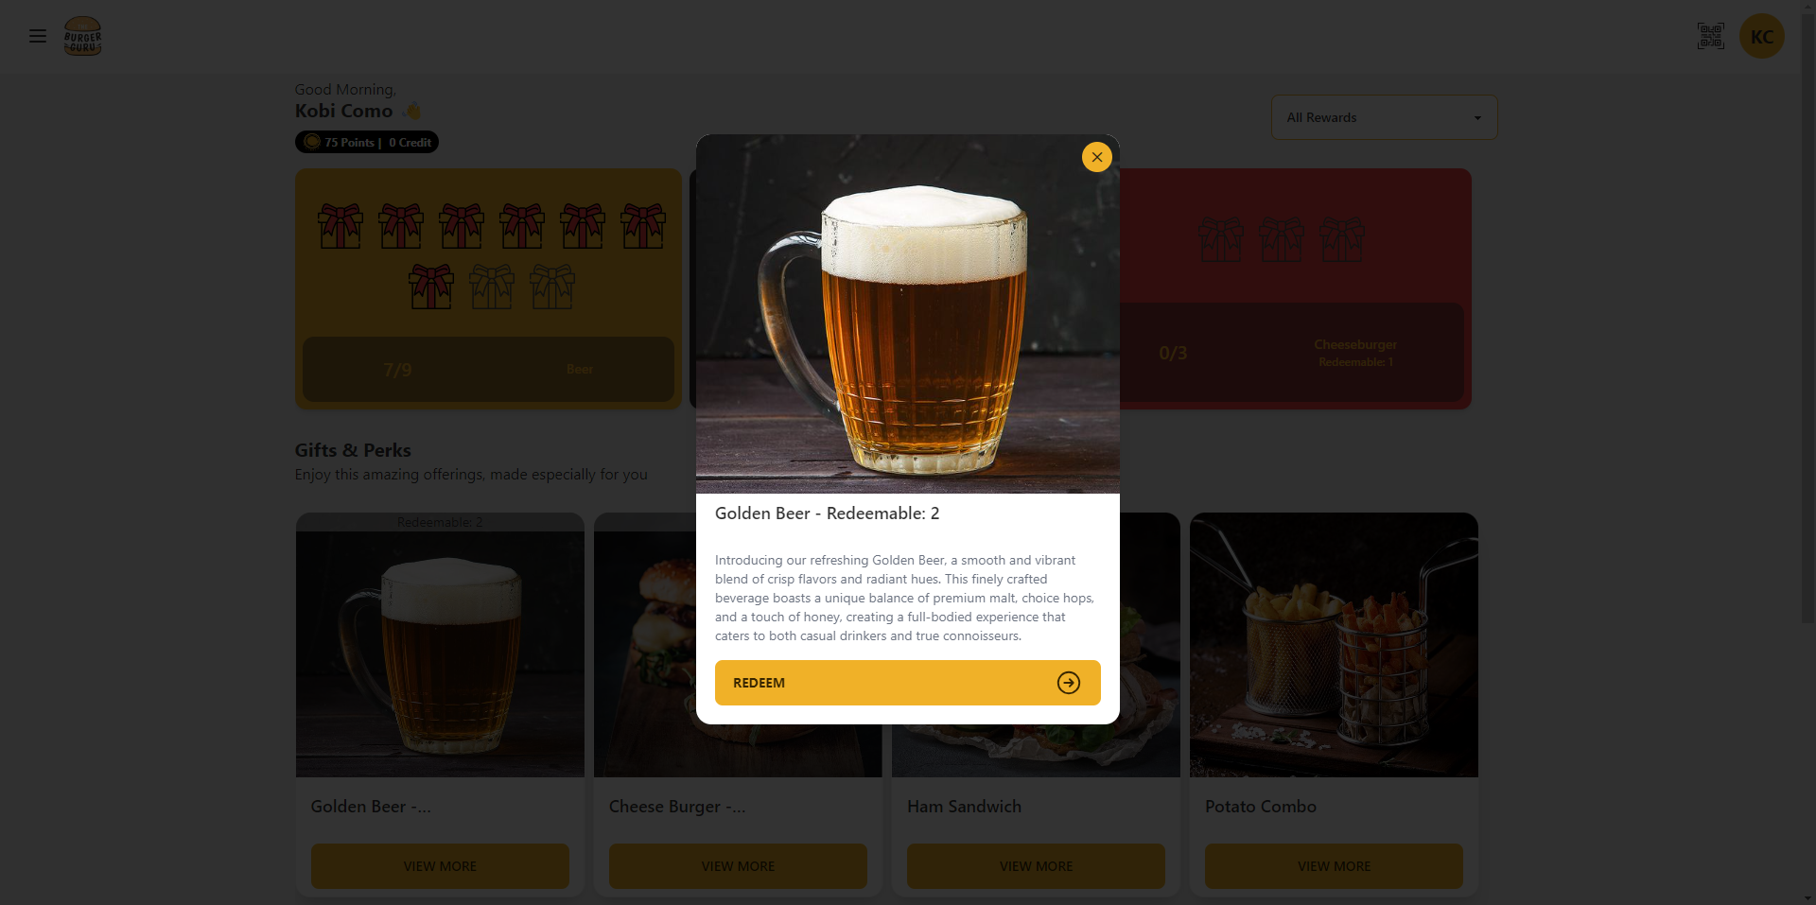
Task: Click the arrow icon on Redeem button
Action: coord(1069,683)
